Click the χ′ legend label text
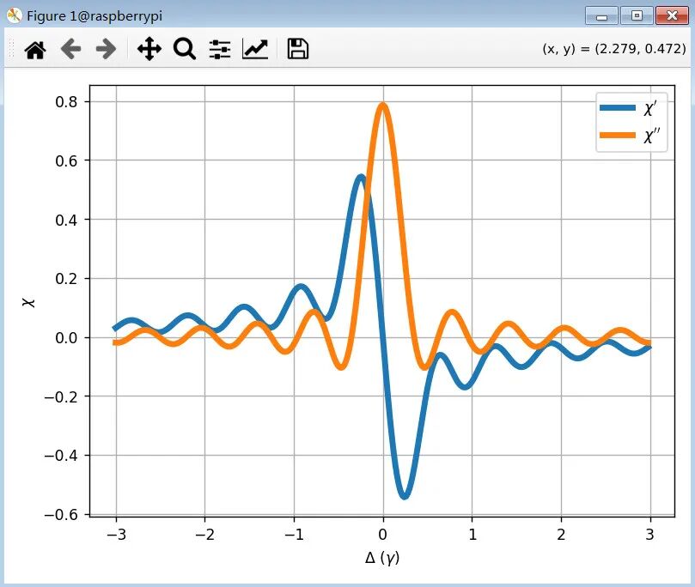695x587 pixels. point(649,108)
